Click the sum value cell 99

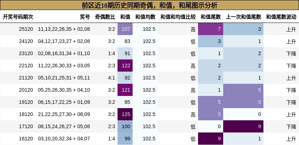[x=125, y=139]
